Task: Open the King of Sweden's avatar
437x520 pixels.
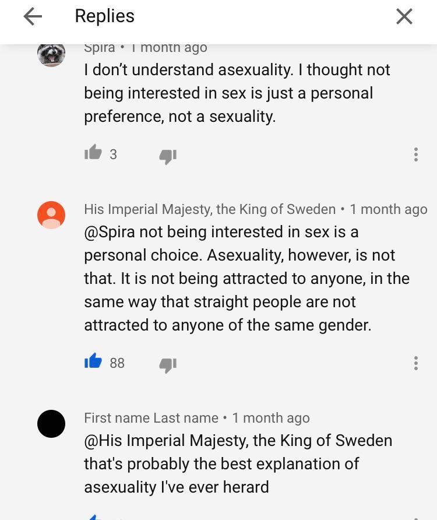Action: [51, 215]
